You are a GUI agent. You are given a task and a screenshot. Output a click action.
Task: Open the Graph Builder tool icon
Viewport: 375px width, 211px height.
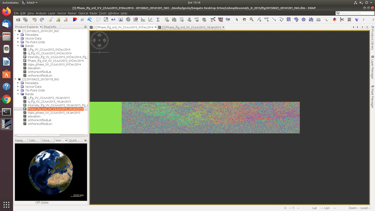click(213, 20)
